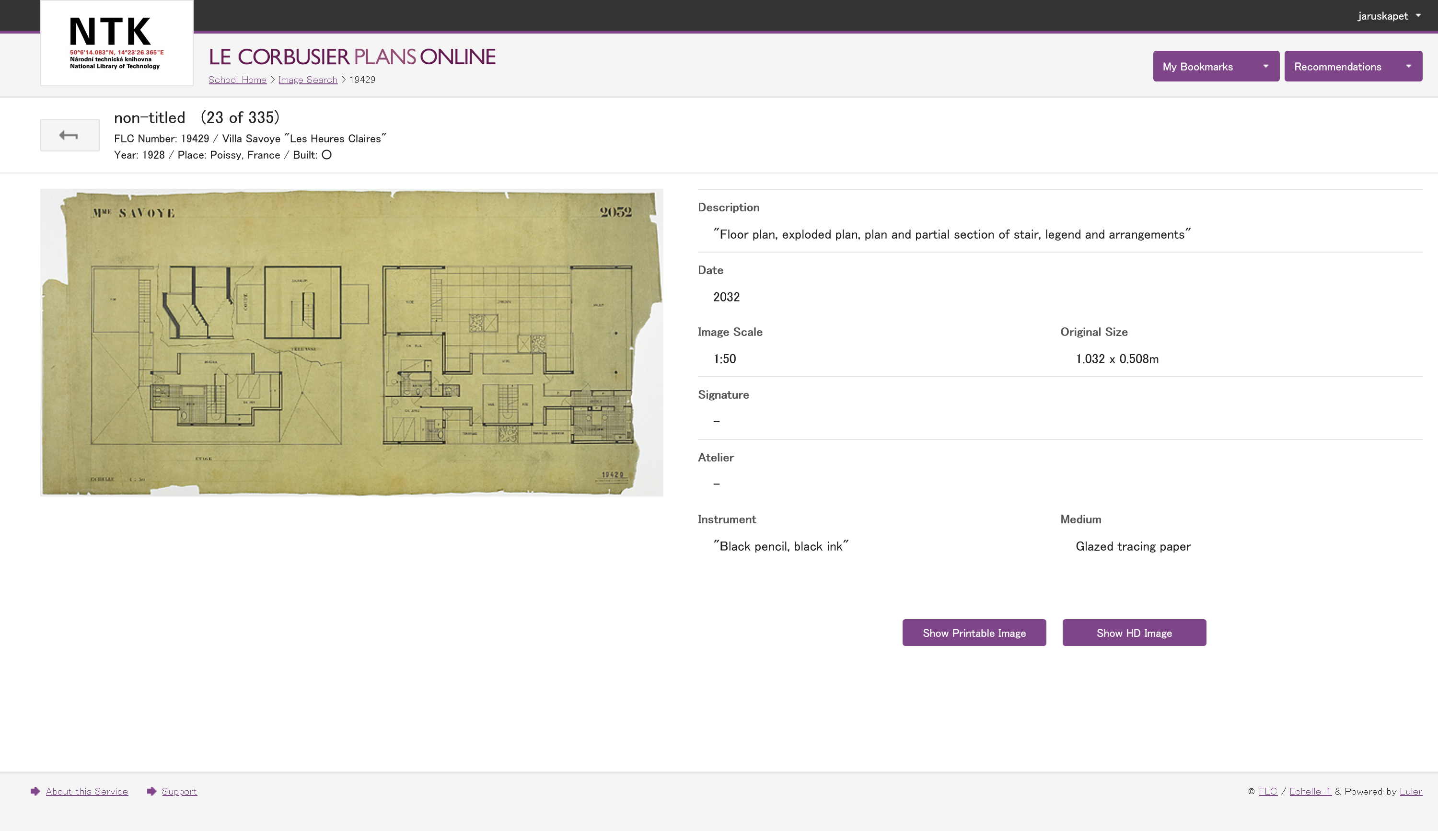Screen dimensions: 1438x831
Task: Select the 'non-titled (23 of 335)' heading
Action: coord(197,117)
